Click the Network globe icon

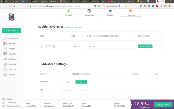tap(5, 64)
